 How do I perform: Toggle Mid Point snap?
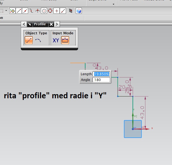[x=25, y=11]
